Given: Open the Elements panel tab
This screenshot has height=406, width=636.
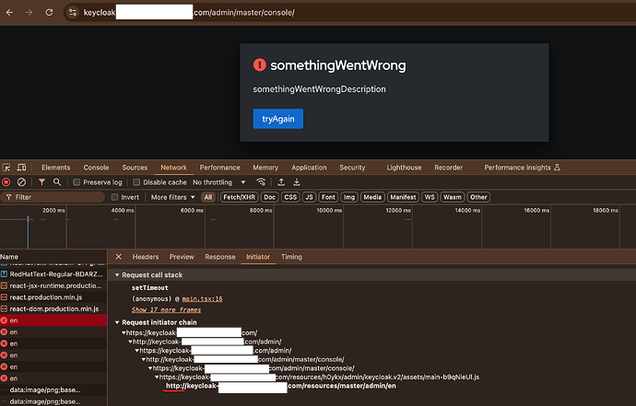Looking at the screenshot, I should [55, 168].
